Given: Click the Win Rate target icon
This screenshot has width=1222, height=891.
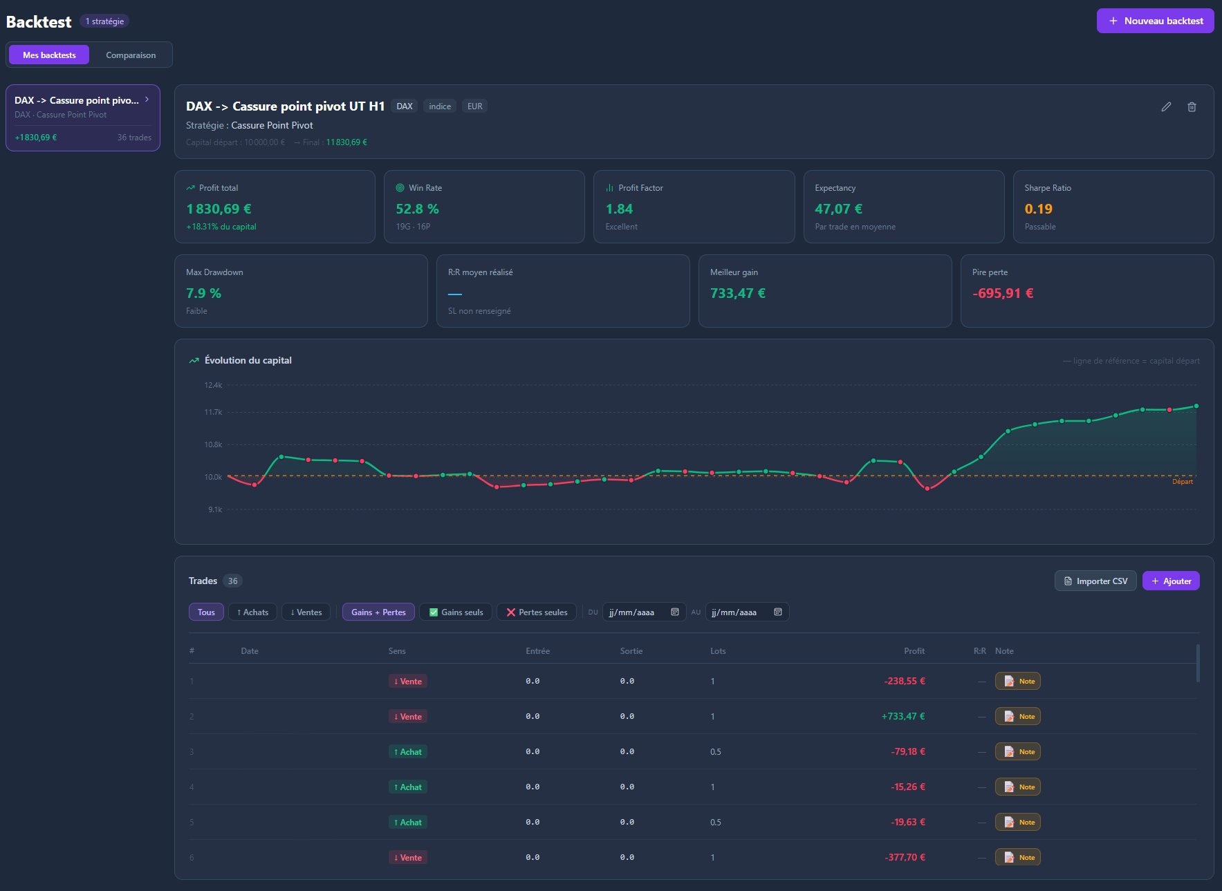Looking at the screenshot, I should pos(400,187).
